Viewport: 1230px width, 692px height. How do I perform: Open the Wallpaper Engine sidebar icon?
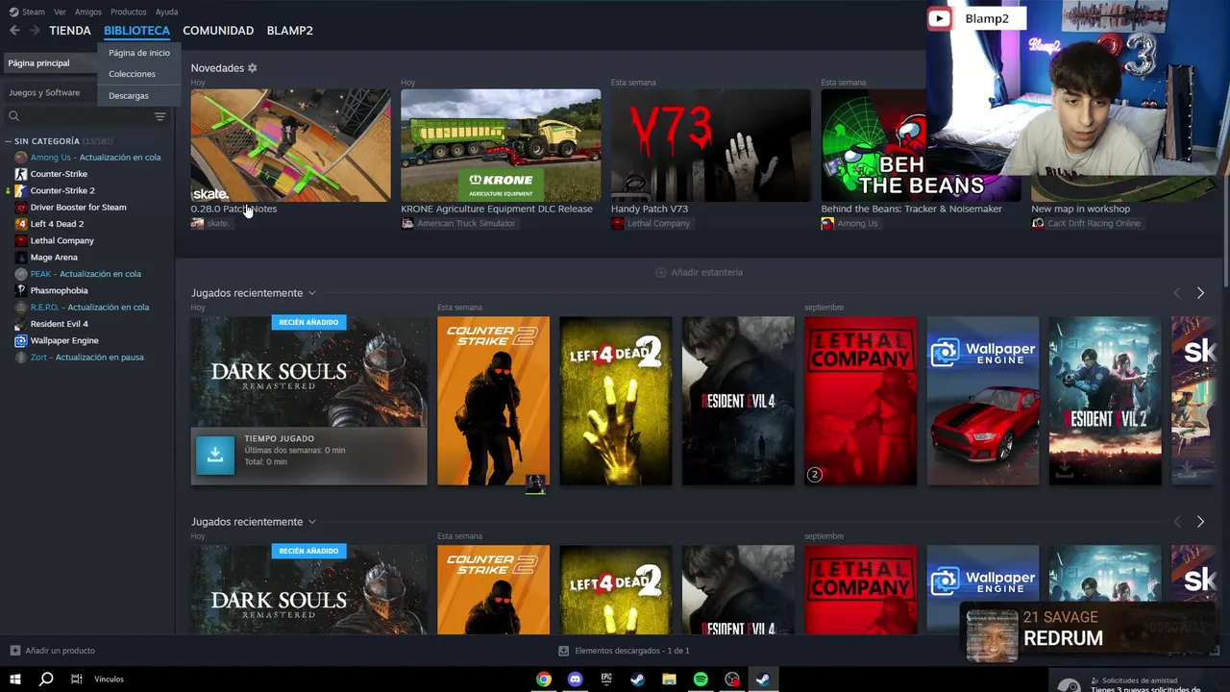pos(20,340)
